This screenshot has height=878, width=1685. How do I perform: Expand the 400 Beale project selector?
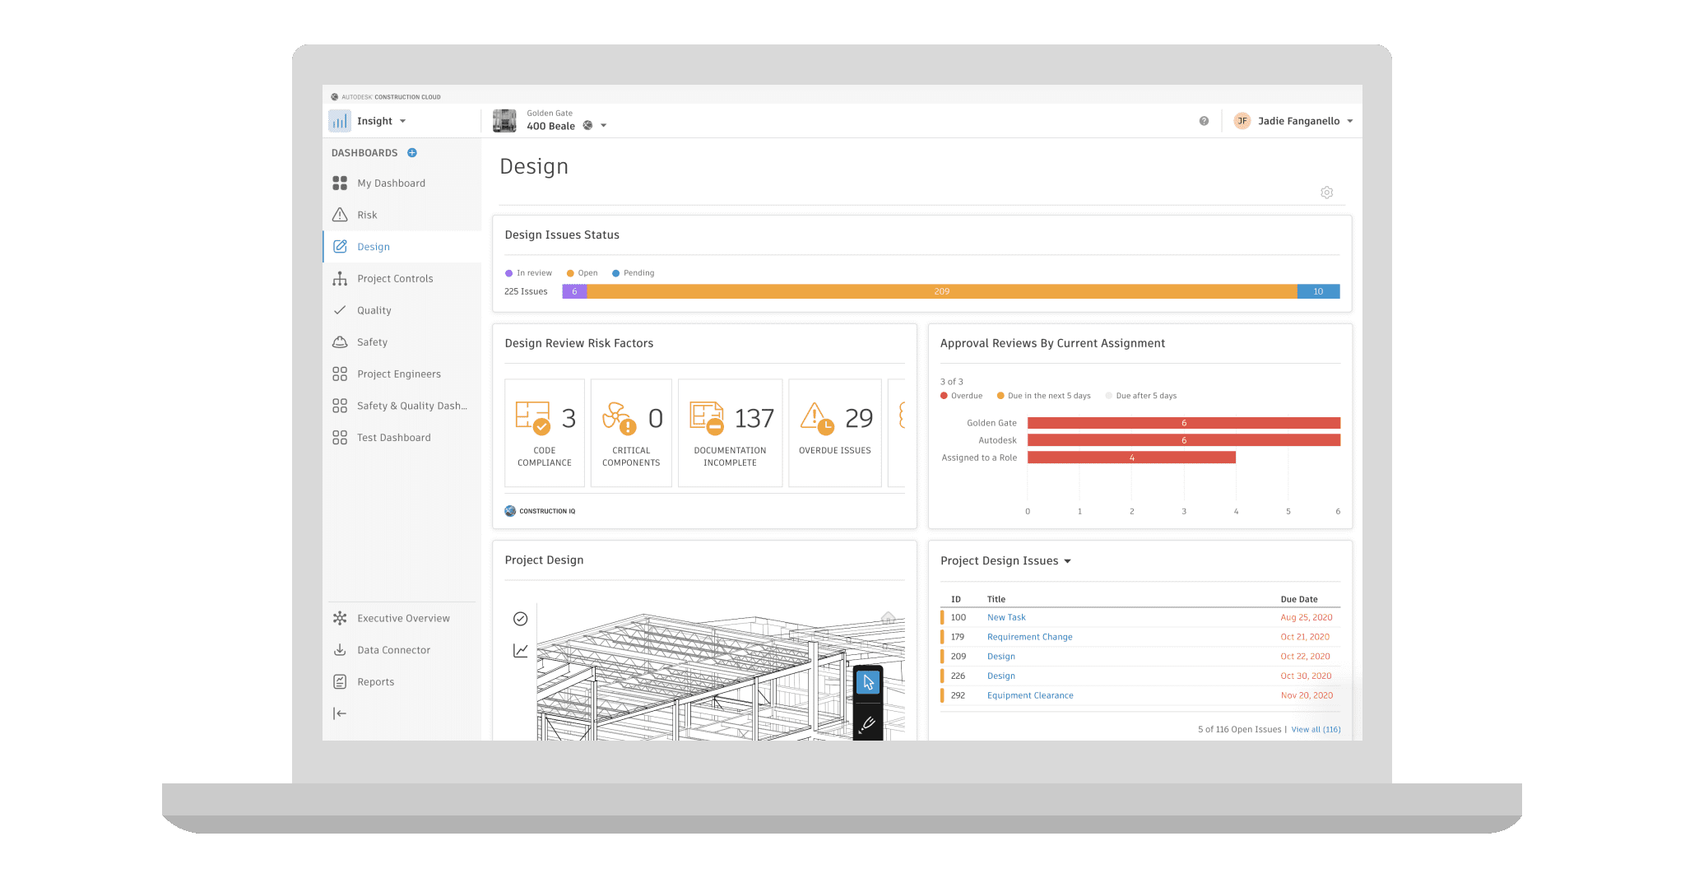(605, 125)
